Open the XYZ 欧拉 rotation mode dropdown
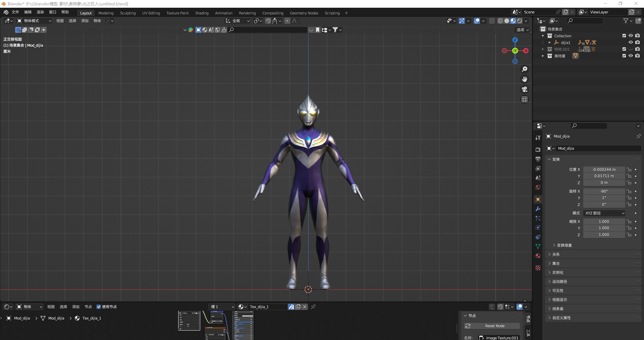 (x=604, y=213)
